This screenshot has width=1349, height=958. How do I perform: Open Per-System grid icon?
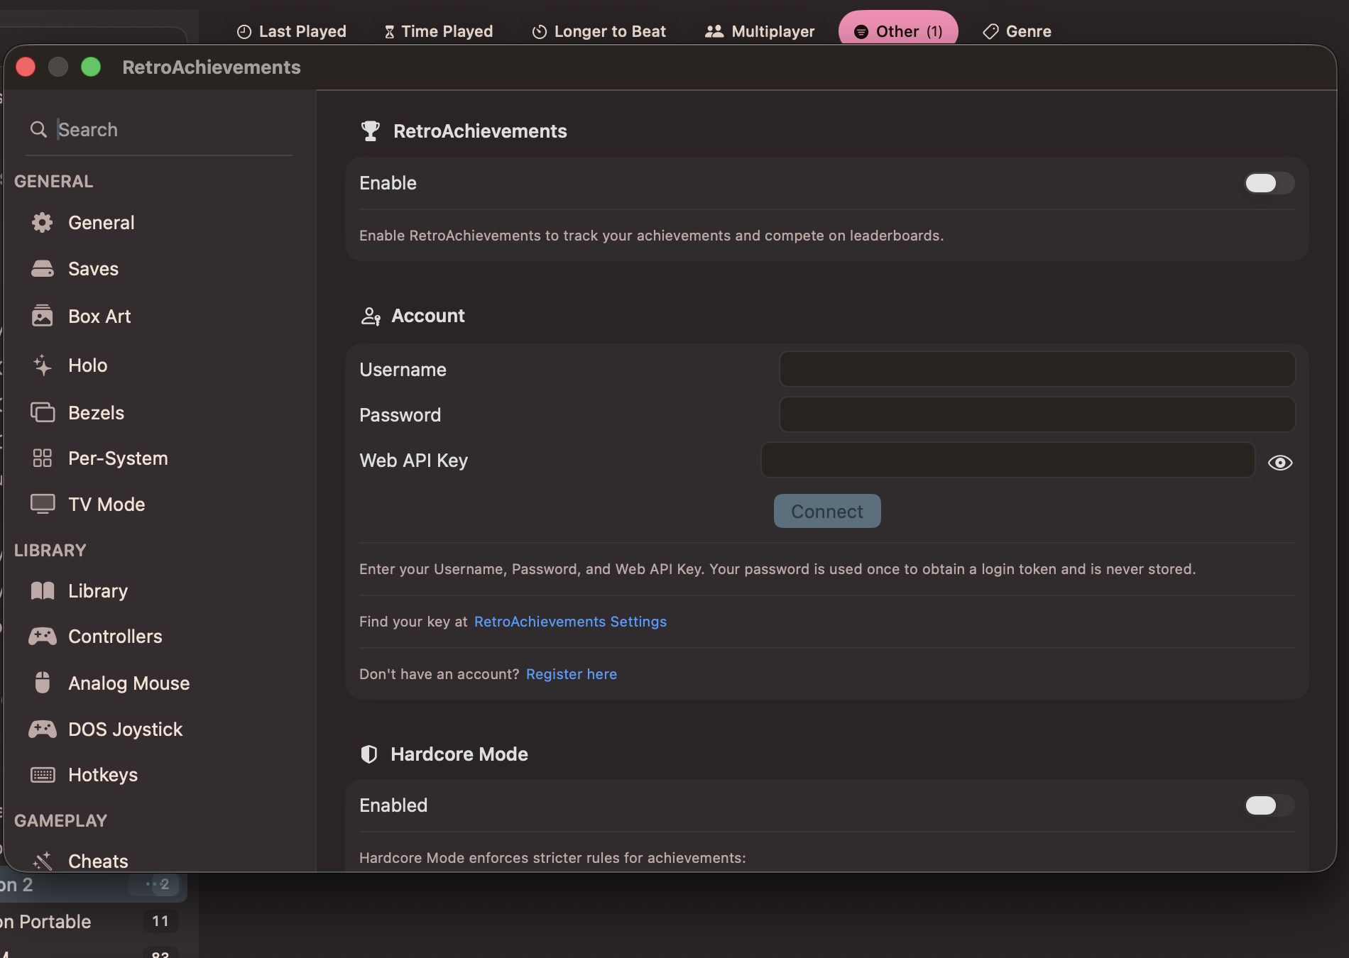(43, 458)
